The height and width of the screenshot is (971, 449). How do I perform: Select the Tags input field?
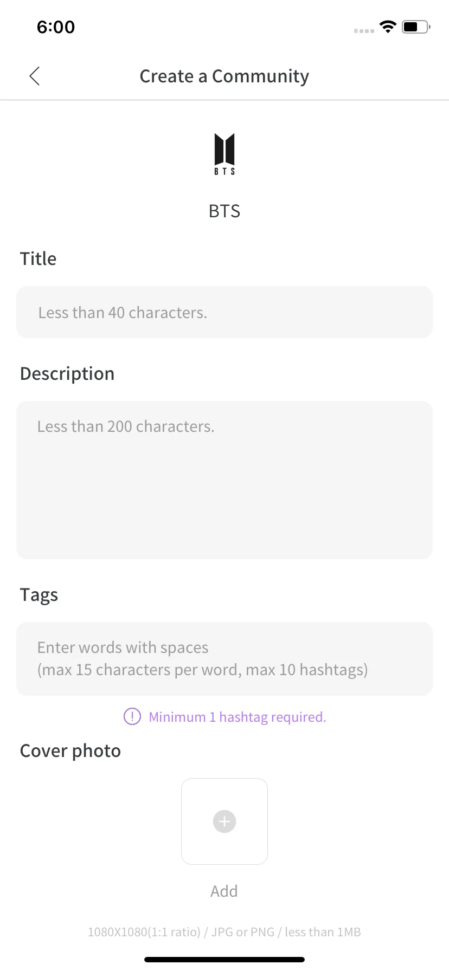tap(224, 658)
